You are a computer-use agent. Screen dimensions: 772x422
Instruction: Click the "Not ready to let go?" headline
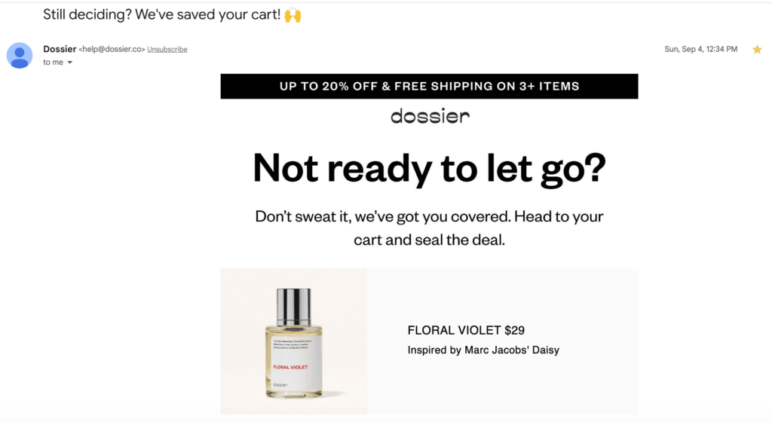click(429, 167)
